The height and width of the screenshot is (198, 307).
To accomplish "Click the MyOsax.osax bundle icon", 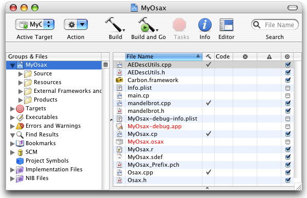I will click(x=119, y=142).
